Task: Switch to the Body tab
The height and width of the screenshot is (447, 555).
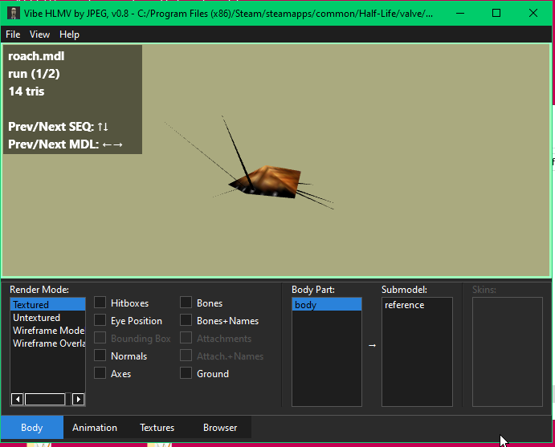Action: (32, 428)
